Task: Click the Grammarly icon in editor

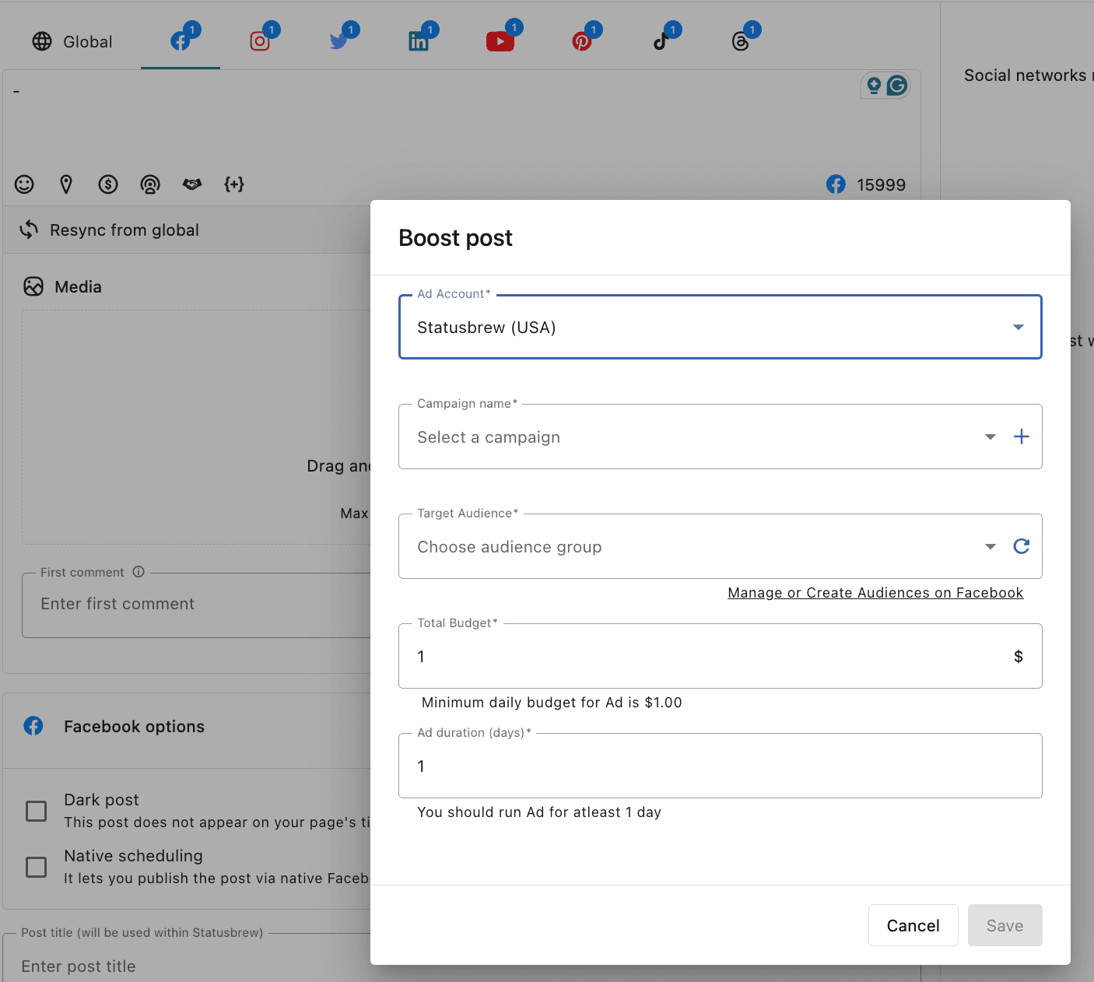Action: tap(897, 86)
